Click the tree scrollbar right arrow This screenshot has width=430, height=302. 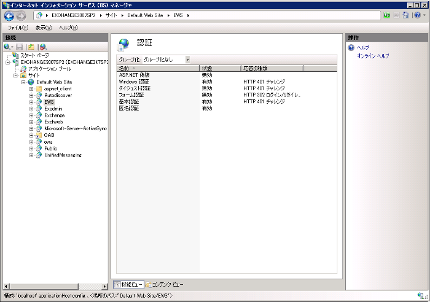(x=104, y=287)
